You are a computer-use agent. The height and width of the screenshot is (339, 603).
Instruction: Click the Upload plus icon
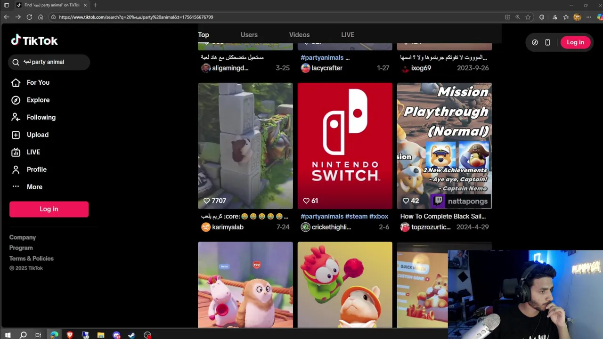16,135
